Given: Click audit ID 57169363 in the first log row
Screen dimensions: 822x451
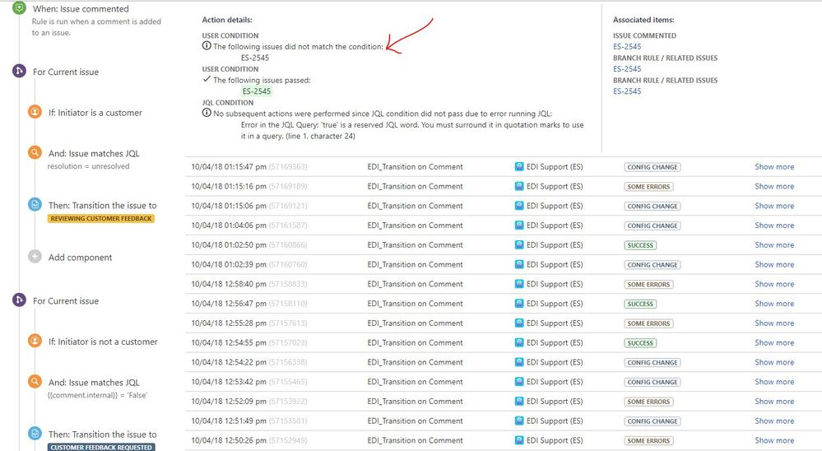Looking at the screenshot, I should pyautogui.click(x=288, y=167).
